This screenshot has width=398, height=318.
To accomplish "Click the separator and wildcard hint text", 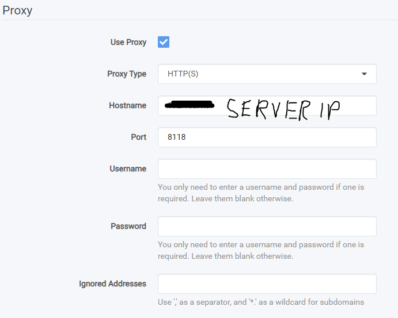I will click(261, 302).
